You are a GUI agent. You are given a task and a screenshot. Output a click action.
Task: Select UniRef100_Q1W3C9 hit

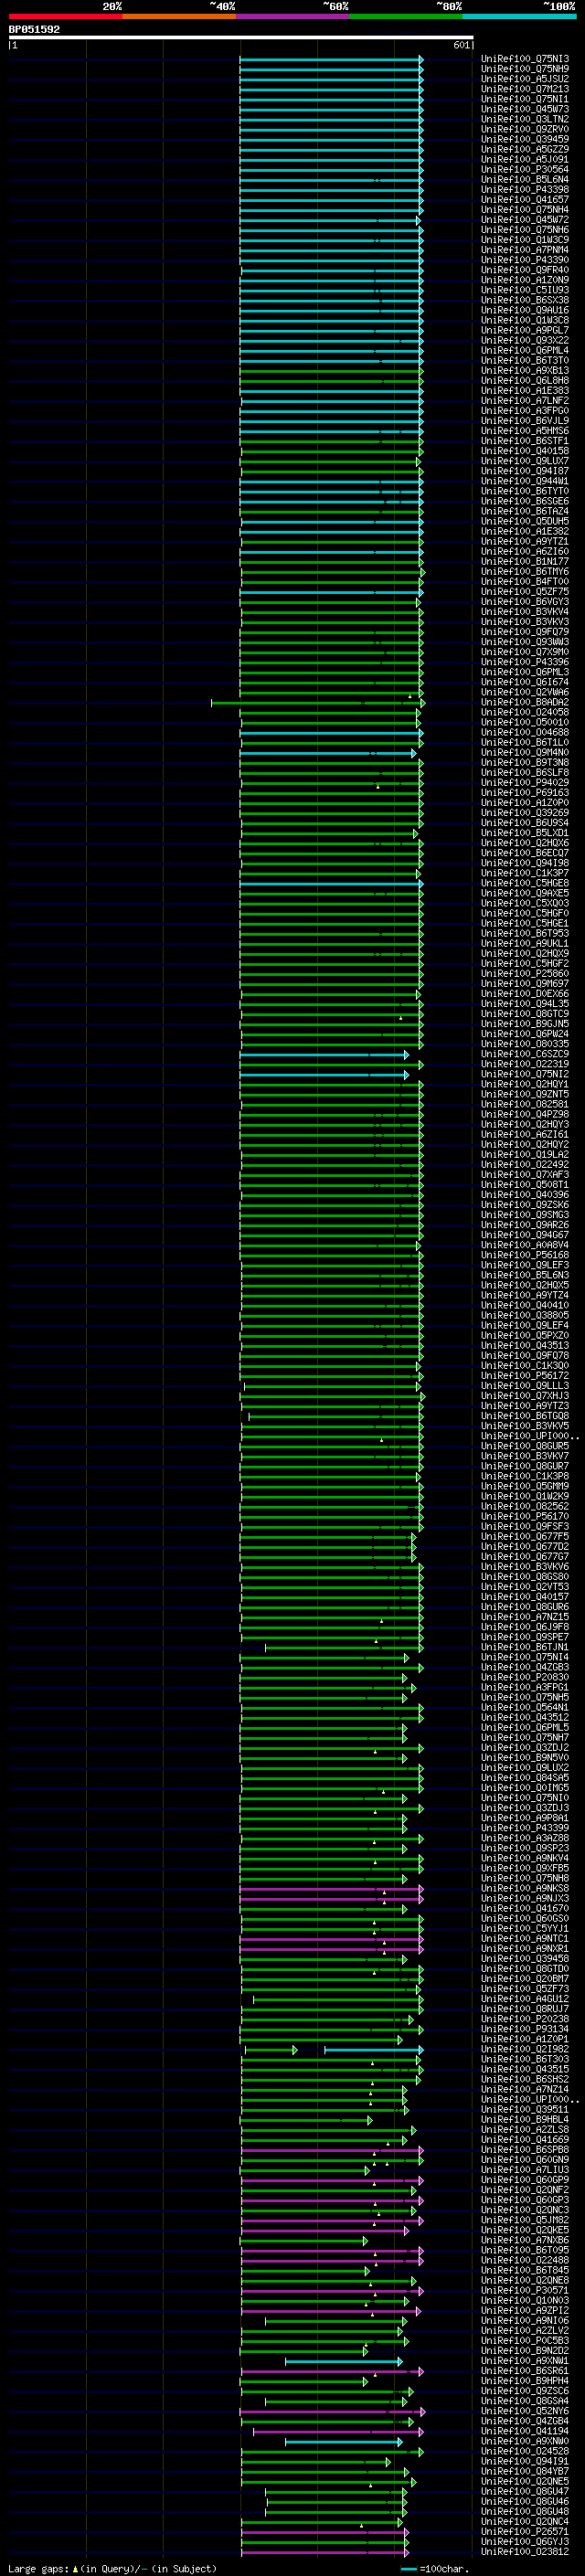(525, 240)
